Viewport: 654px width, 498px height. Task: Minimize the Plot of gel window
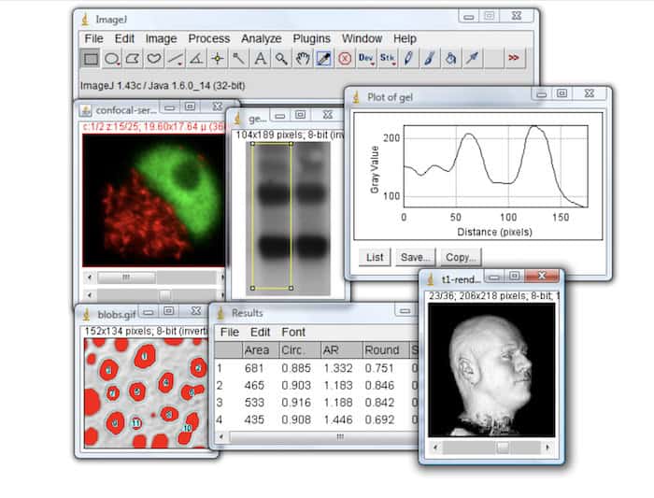point(541,93)
